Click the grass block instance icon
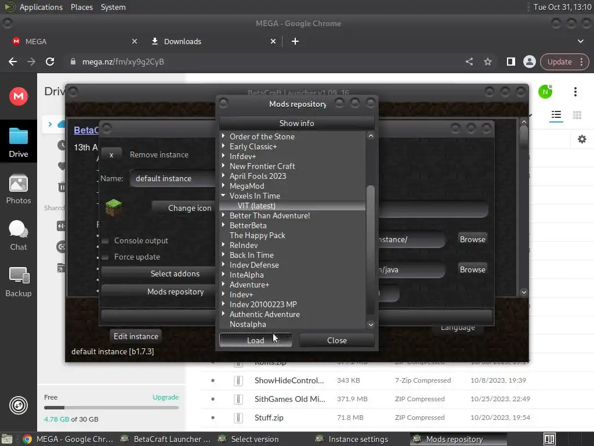 click(x=113, y=207)
